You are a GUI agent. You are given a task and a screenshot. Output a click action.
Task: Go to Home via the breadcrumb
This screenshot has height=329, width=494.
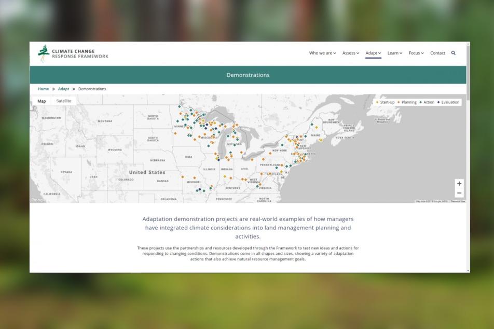click(x=44, y=89)
